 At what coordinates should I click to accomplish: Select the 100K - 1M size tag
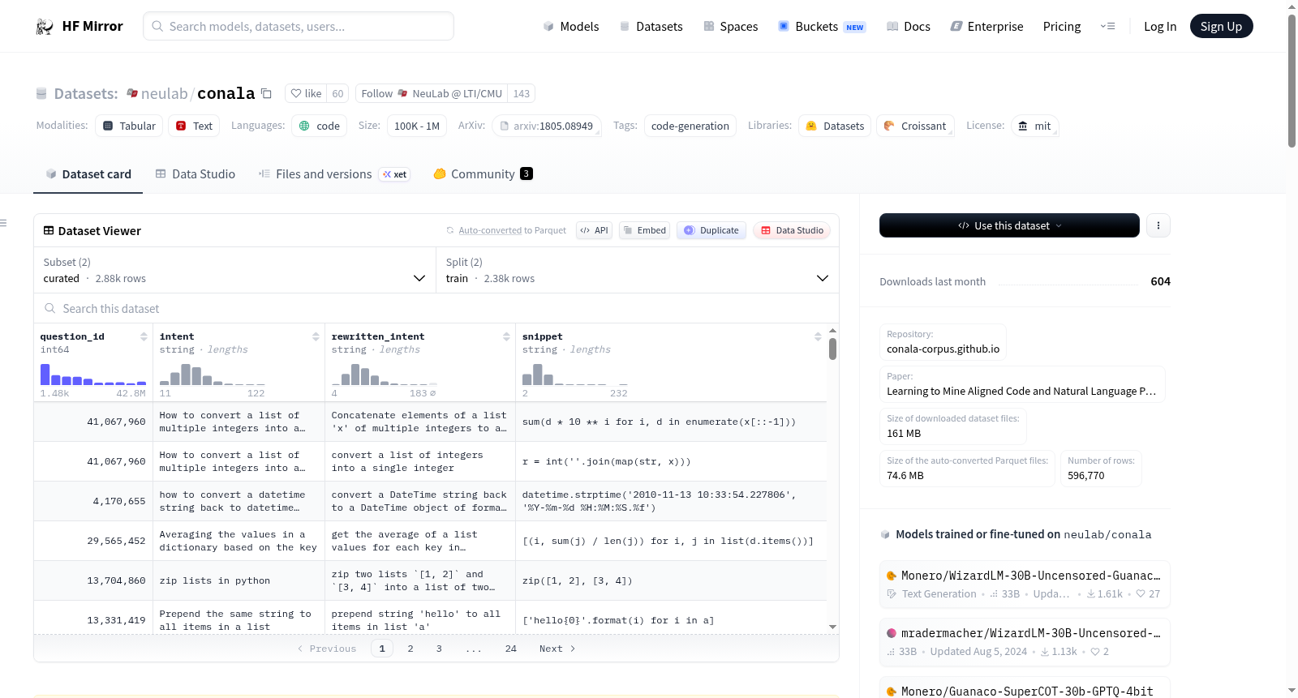pyautogui.click(x=417, y=126)
